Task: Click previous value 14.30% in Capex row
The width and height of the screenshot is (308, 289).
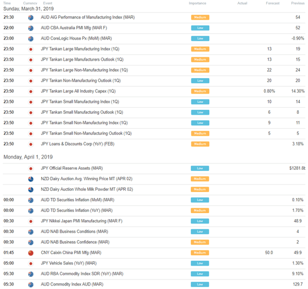Action: pos(298,91)
